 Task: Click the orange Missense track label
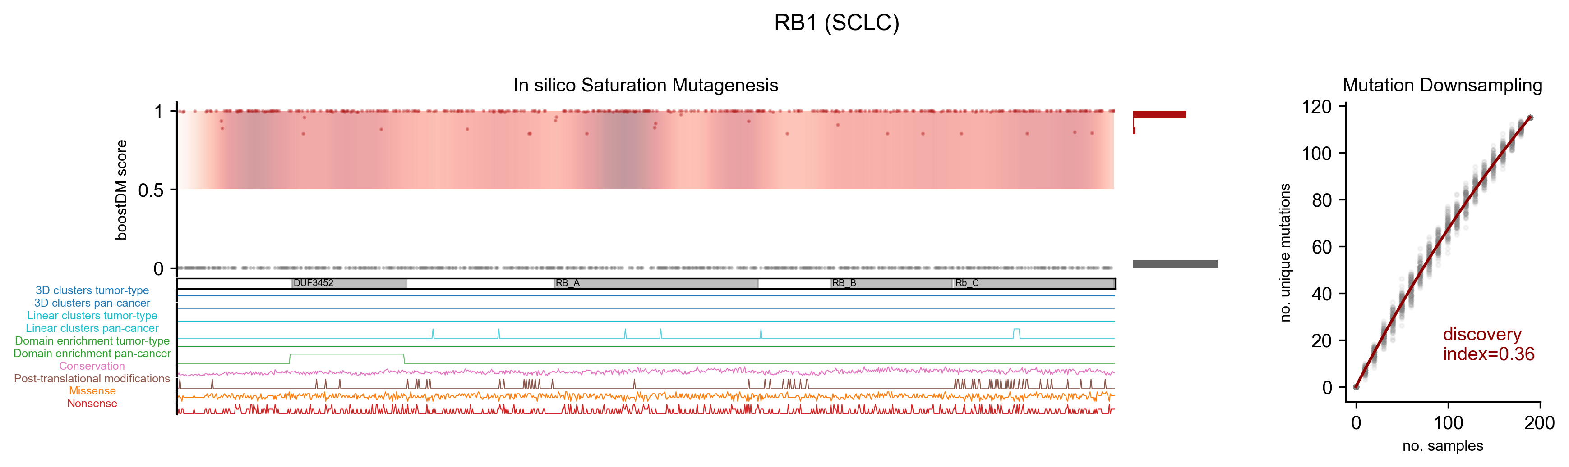click(92, 391)
